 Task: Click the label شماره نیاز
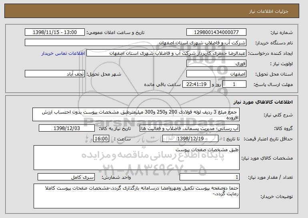click(x=282, y=32)
